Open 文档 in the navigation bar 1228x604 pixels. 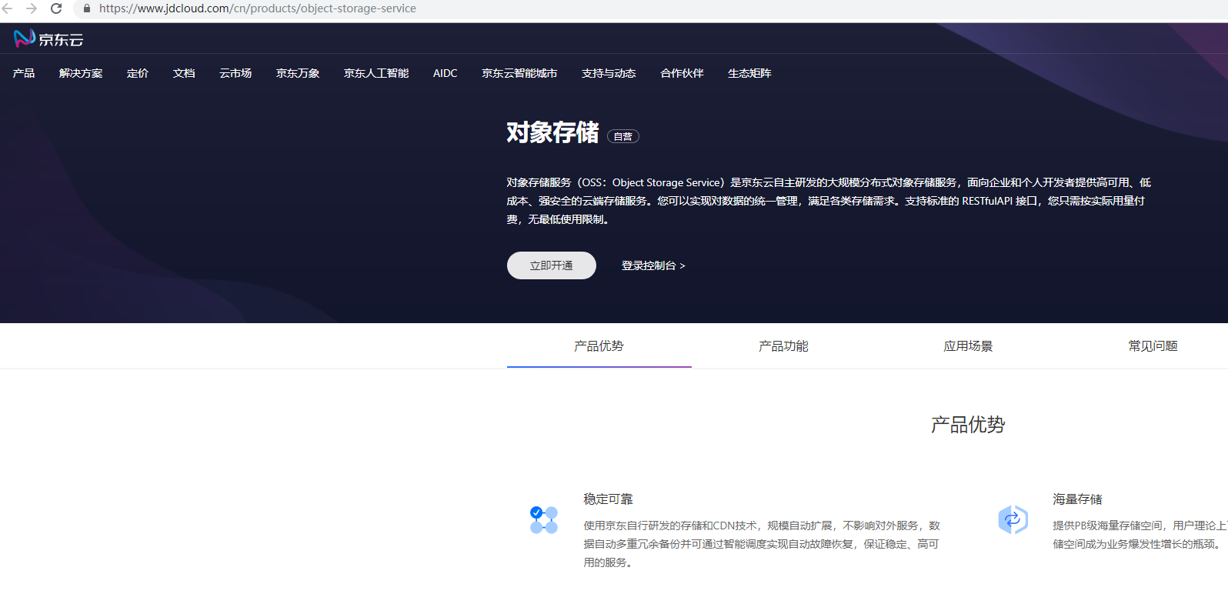click(x=184, y=73)
